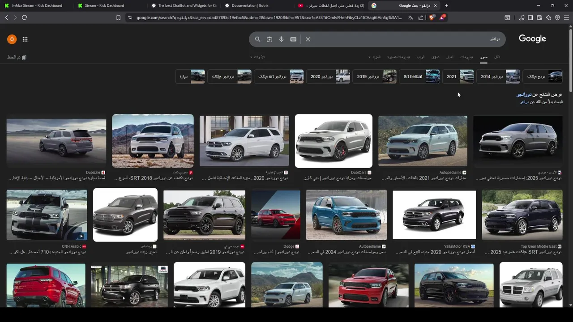Toggle the browser sidebar panel icon

(530, 17)
